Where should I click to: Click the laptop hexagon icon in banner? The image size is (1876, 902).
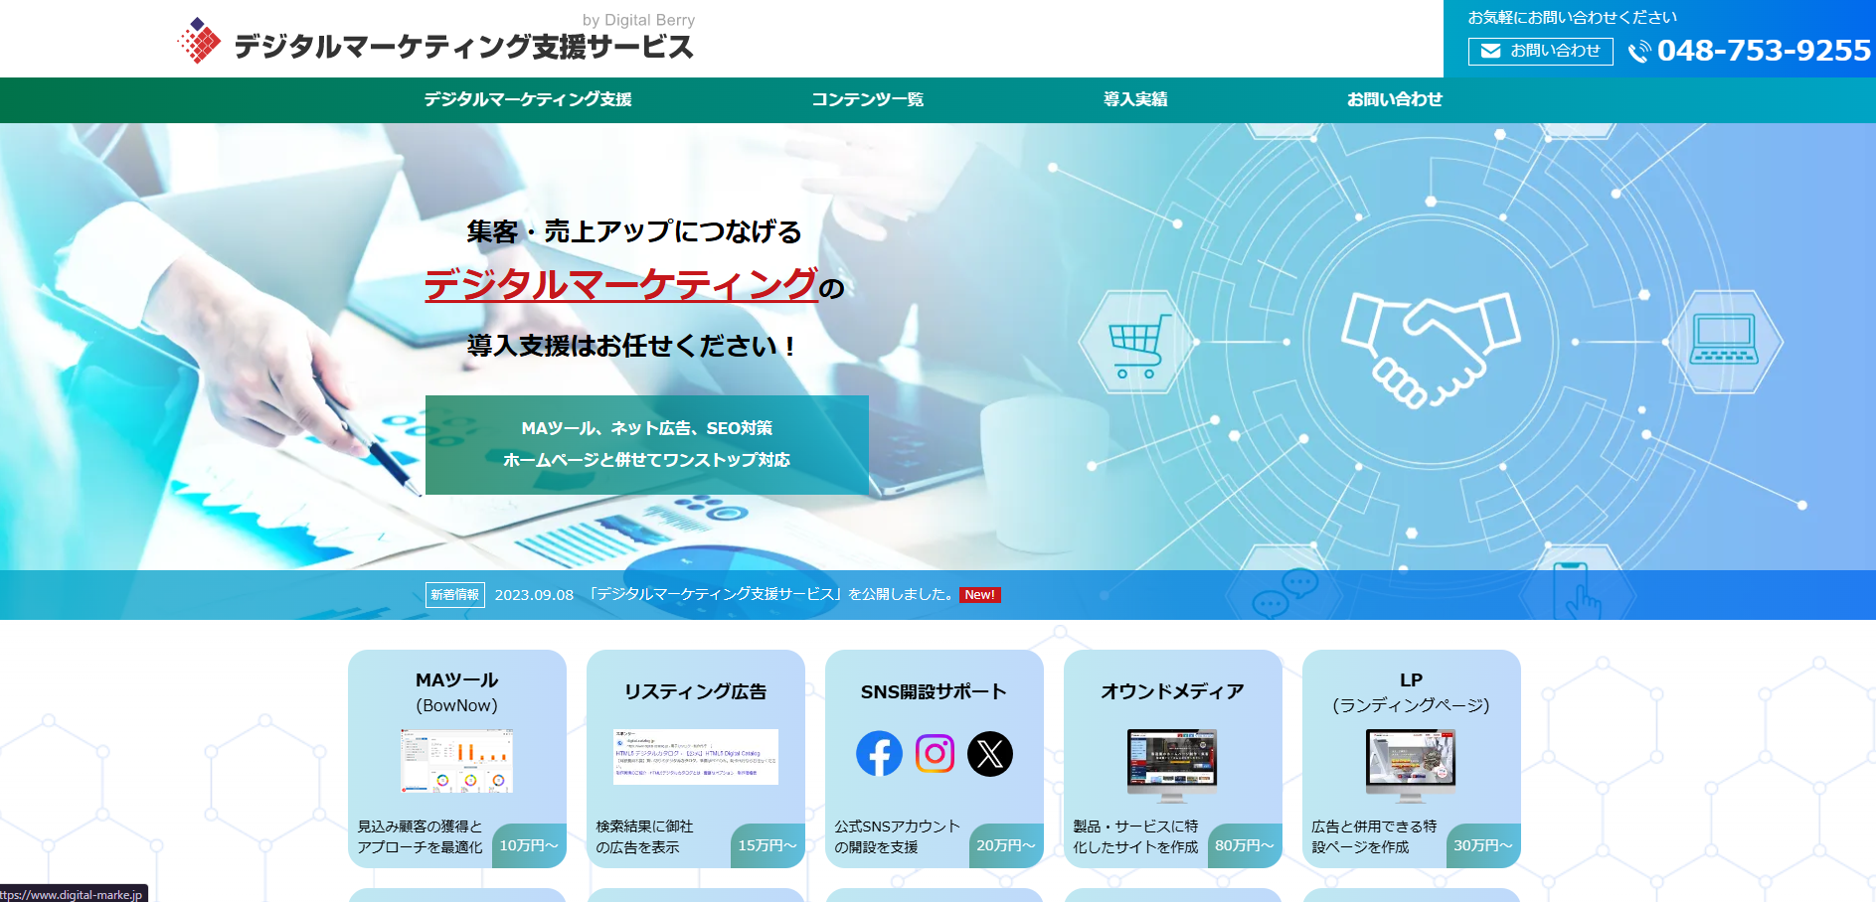click(x=1724, y=341)
